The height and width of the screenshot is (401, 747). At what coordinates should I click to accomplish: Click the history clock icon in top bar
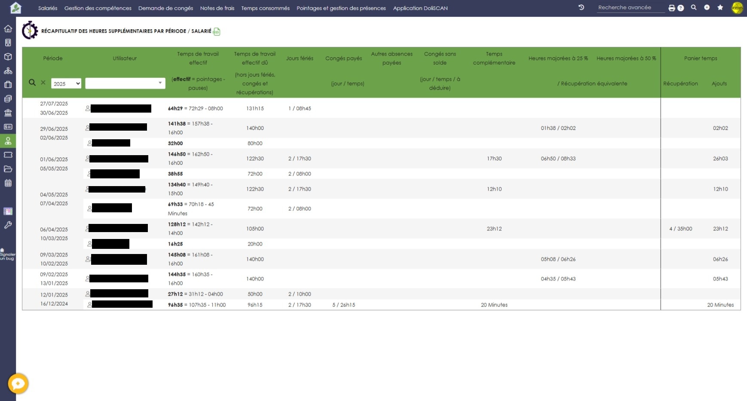[581, 8]
